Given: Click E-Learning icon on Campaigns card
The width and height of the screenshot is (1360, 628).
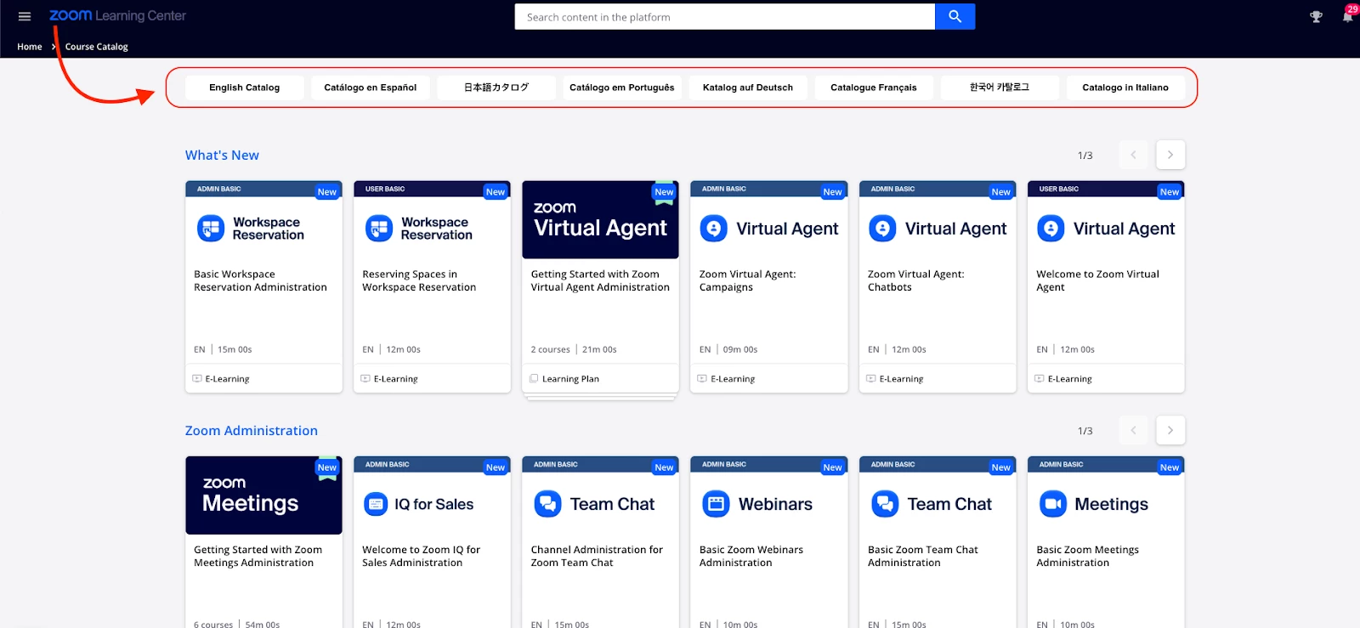Looking at the screenshot, I should tap(702, 379).
